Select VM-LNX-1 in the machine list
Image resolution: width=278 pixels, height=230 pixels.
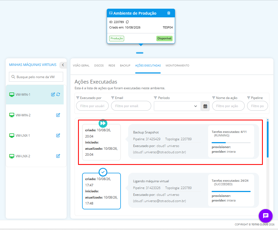[35, 136]
